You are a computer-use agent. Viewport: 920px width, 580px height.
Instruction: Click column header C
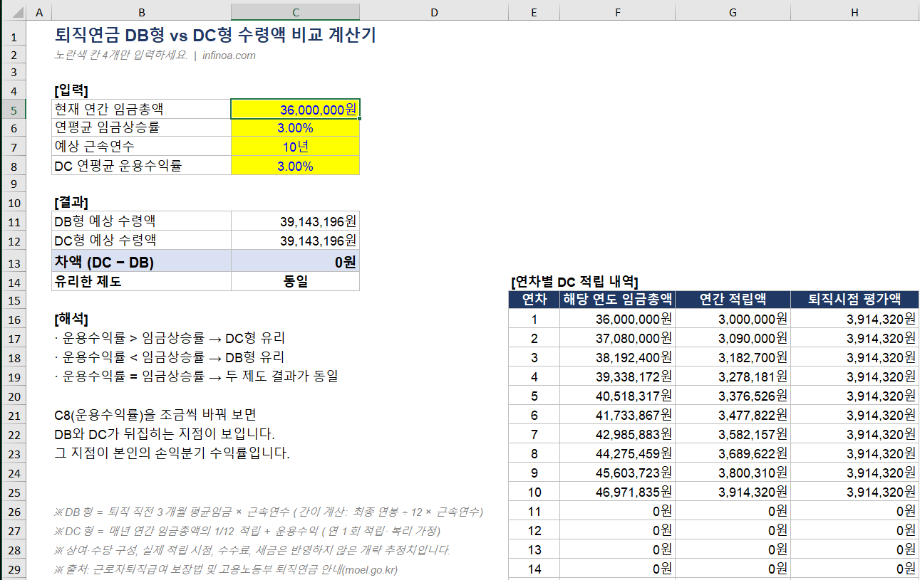295,12
